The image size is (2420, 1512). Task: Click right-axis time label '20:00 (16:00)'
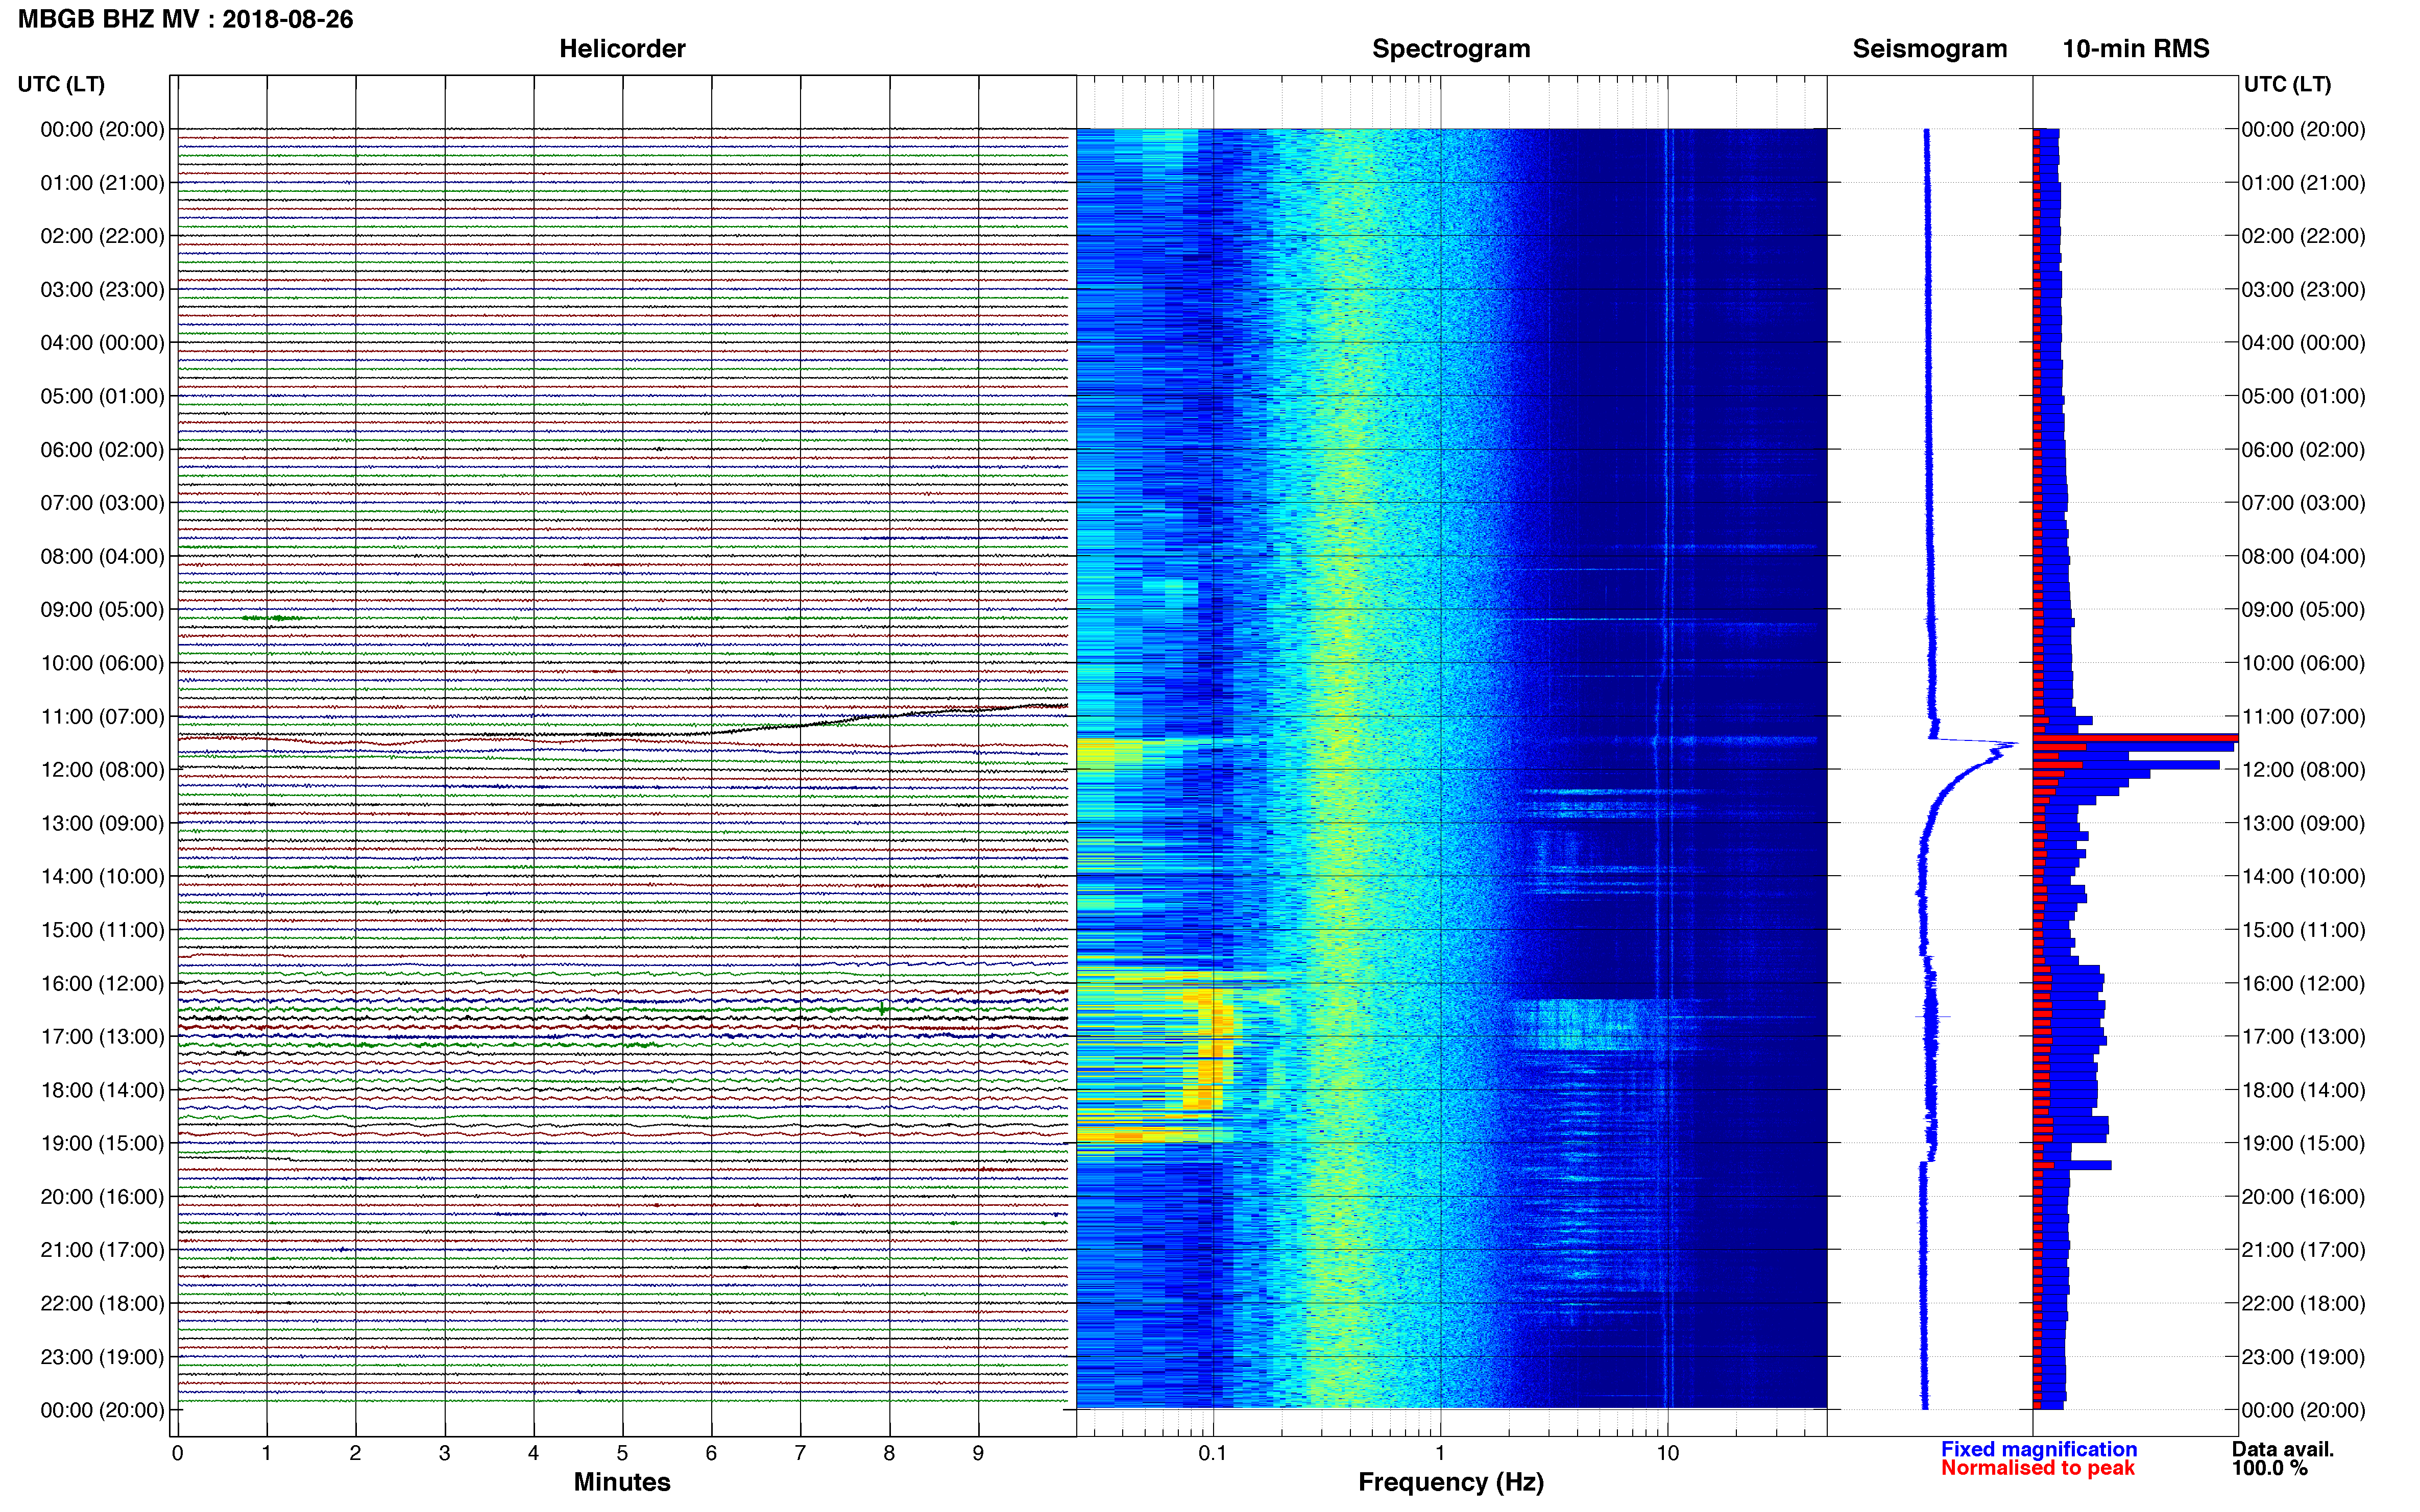tap(2303, 1197)
